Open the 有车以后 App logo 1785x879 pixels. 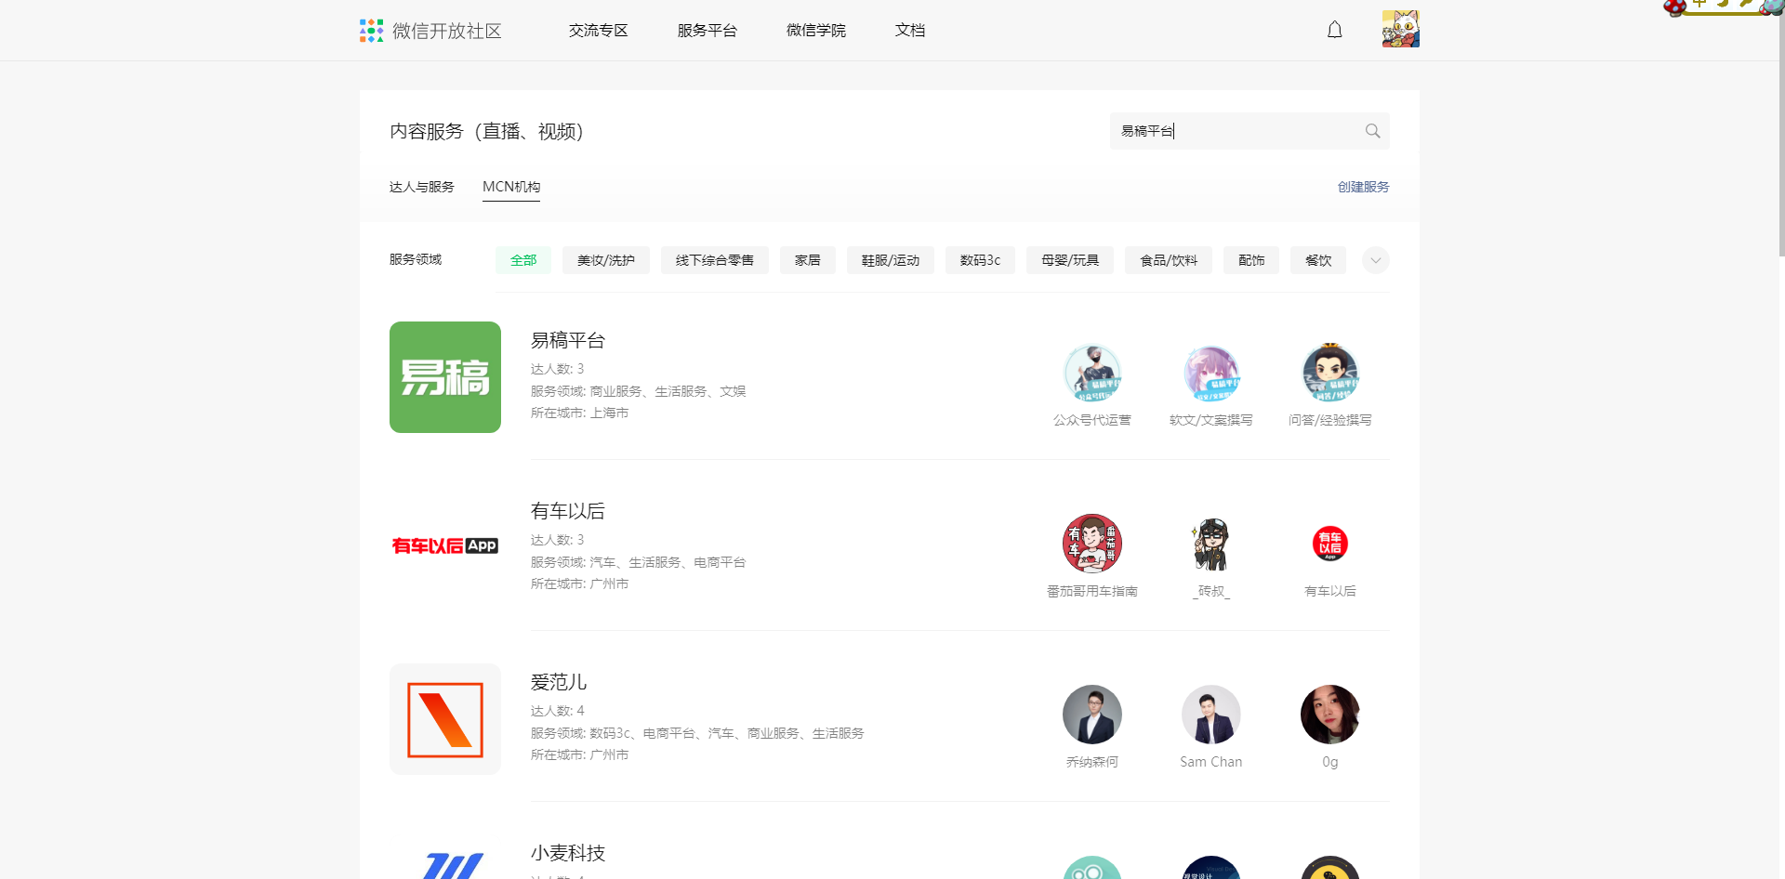(x=445, y=545)
